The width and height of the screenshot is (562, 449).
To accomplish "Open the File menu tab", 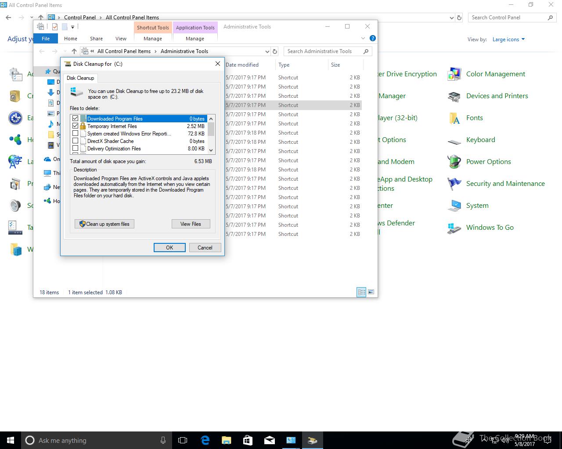I will click(46, 39).
